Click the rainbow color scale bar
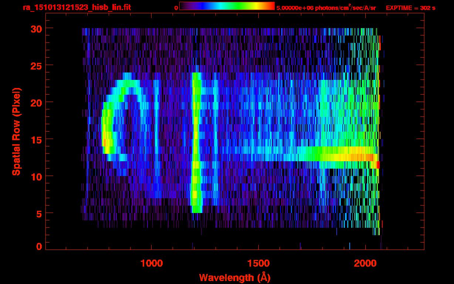The width and height of the screenshot is (454, 284). 227,6
